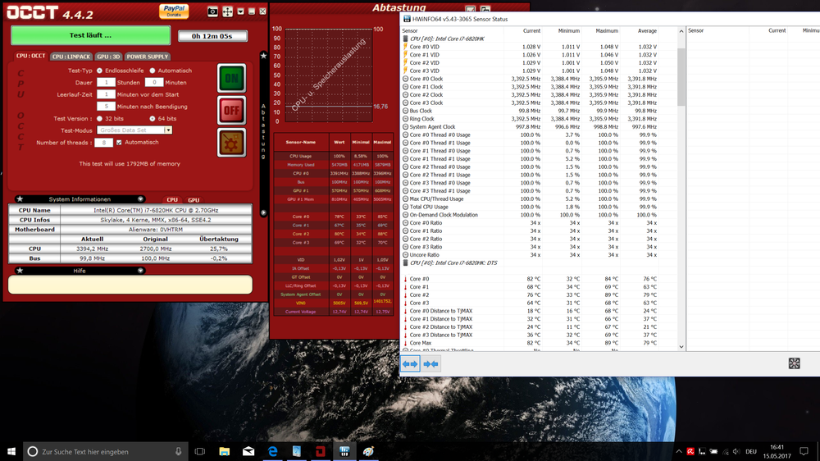The width and height of the screenshot is (820, 461).
Task: Switch to the GPU system info tab
Action: tap(194, 199)
